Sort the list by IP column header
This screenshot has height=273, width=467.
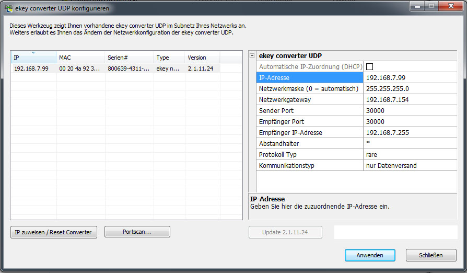(33, 58)
